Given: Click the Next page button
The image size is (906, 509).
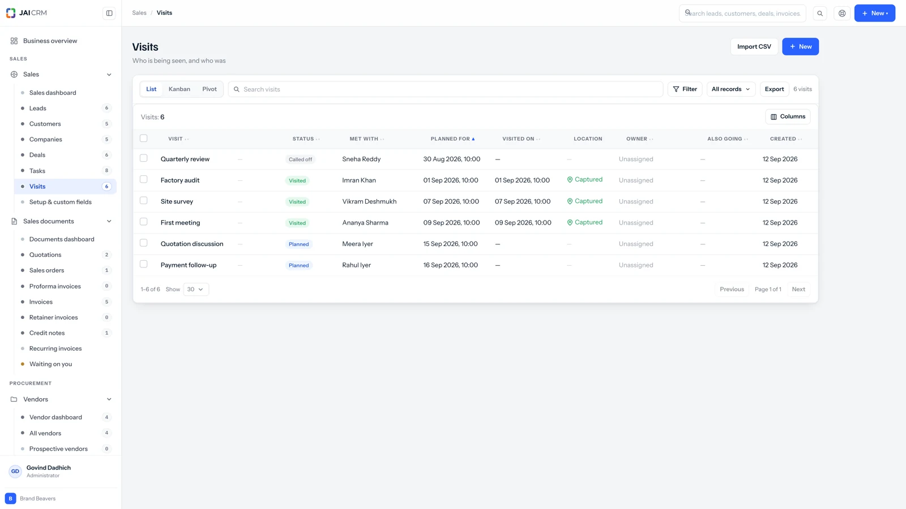Looking at the screenshot, I should pos(798,289).
